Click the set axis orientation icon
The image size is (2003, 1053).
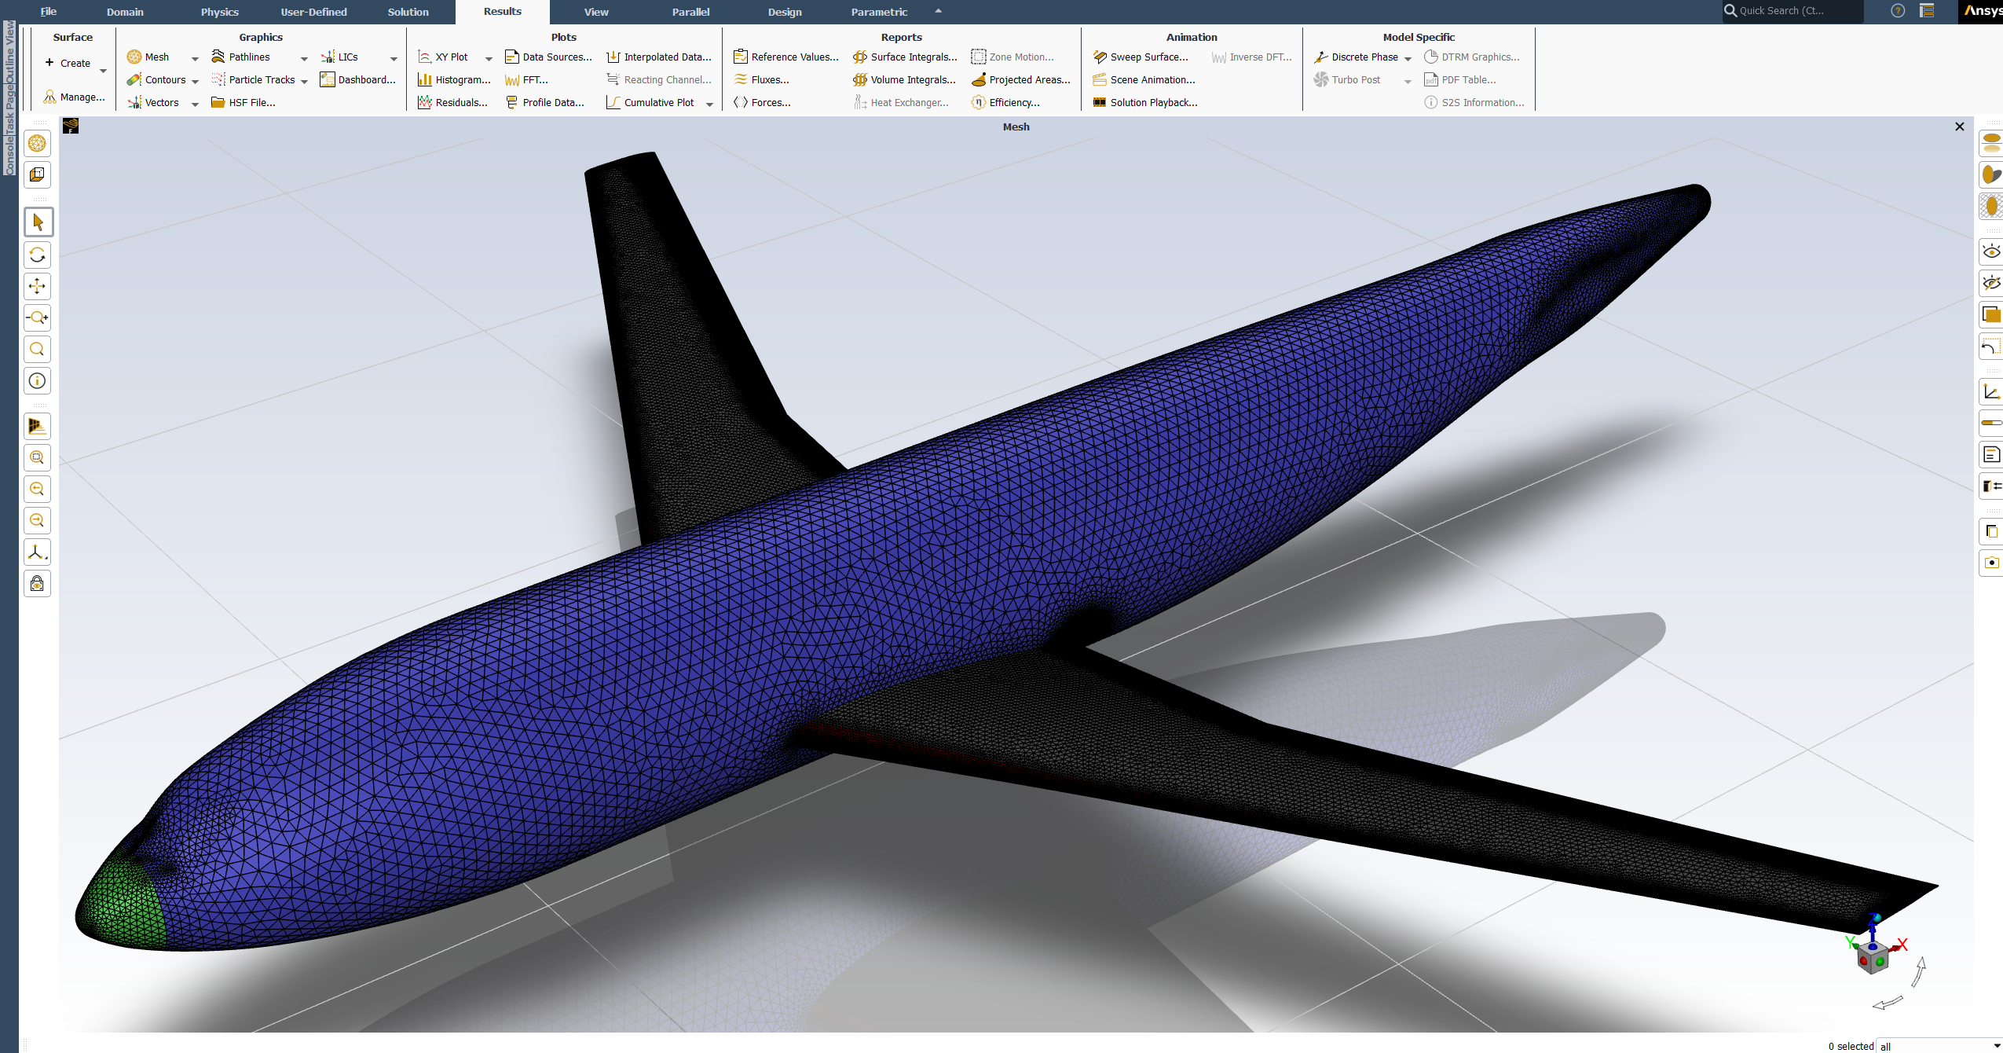pyautogui.click(x=37, y=552)
